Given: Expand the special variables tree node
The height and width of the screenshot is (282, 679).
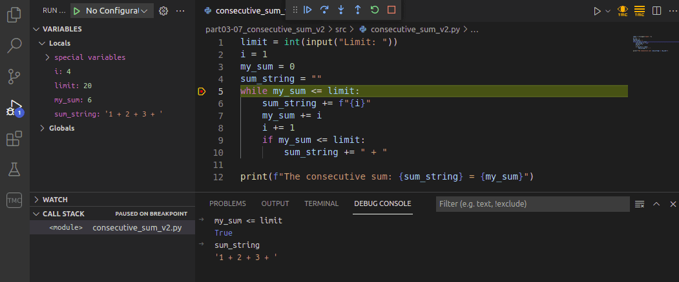Looking at the screenshot, I should pyautogui.click(x=48, y=57).
